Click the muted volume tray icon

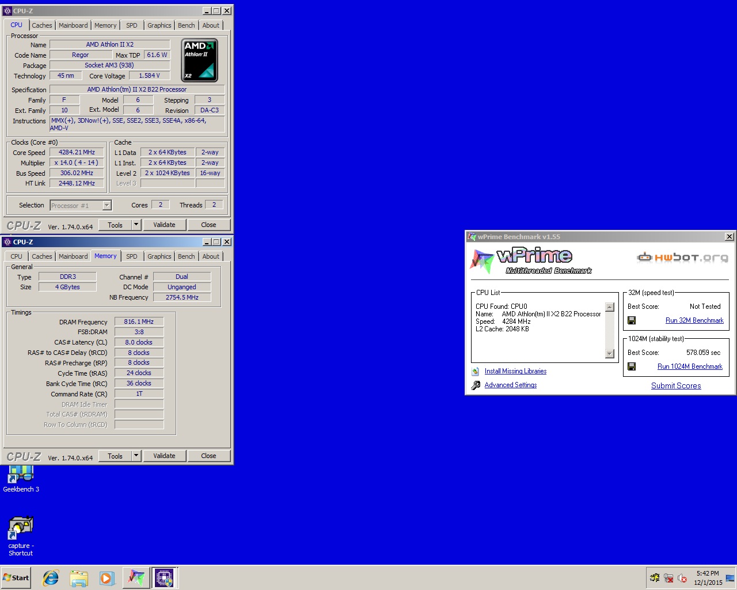(x=682, y=578)
